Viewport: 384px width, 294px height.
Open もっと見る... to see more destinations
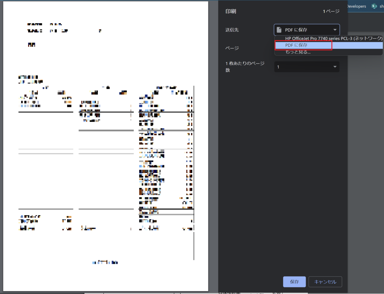tap(298, 52)
